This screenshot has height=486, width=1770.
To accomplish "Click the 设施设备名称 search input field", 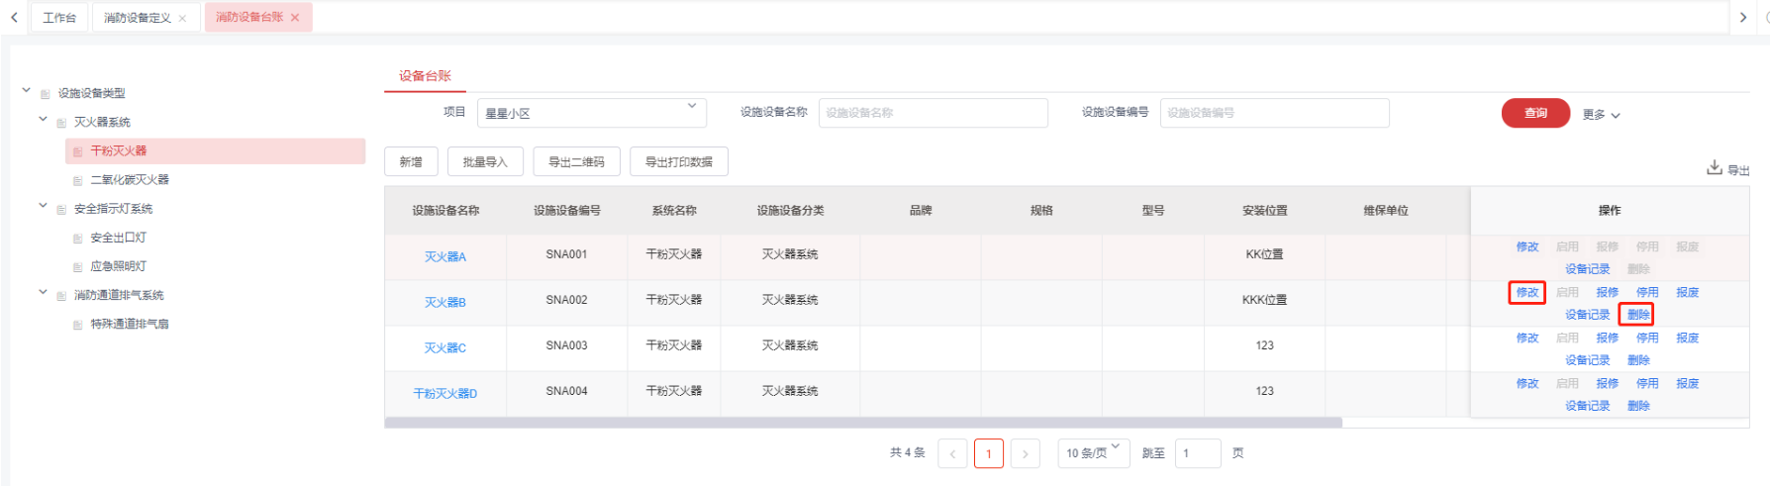I will coord(933,113).
